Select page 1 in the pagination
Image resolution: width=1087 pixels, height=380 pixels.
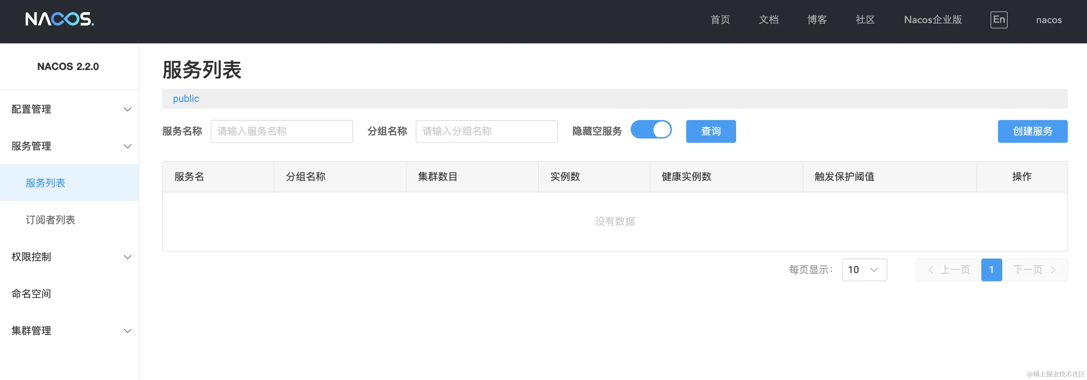tap(992, 269)
